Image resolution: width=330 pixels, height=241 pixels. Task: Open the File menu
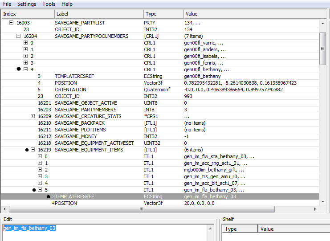tap(7, 4)
